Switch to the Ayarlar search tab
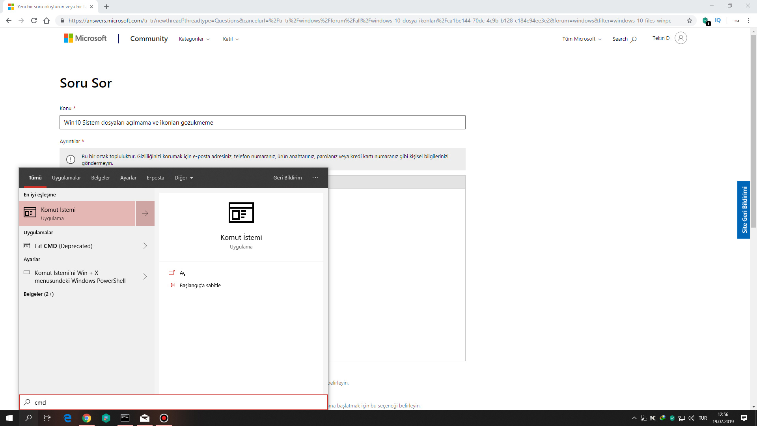Image resolution: width=757 pixels, height=426 pixels. (x=128, y=178)
